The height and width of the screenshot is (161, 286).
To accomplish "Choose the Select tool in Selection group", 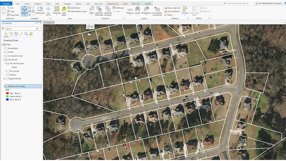I will pyautogui.click(x=92, y=11).
